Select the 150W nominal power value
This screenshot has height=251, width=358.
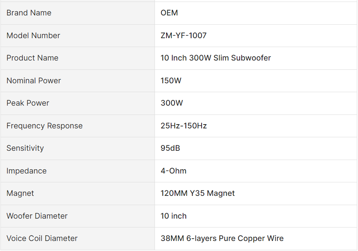click(171, 81)
